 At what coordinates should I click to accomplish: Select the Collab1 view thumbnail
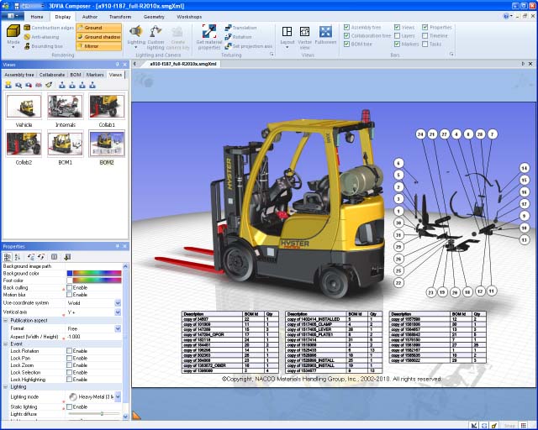[x=107, y=107]
